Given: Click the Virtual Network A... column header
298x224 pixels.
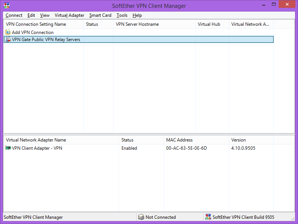Looking at the screenshot, I should click(251, 24).
